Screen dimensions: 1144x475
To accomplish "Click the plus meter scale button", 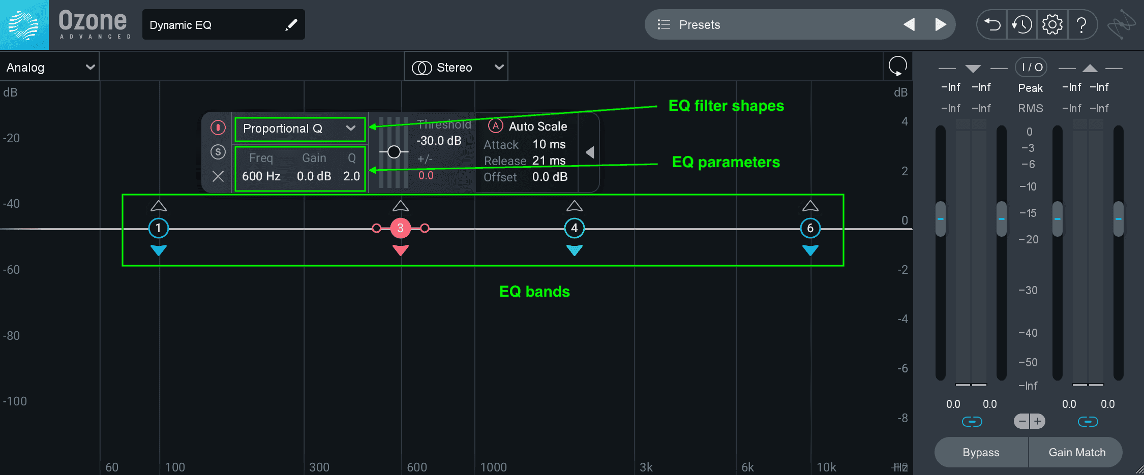I will 1038,421.
